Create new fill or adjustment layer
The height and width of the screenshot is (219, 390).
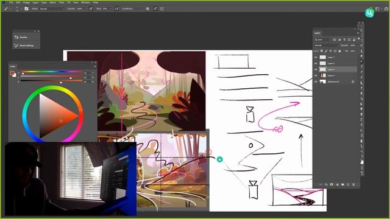(337, 184)
